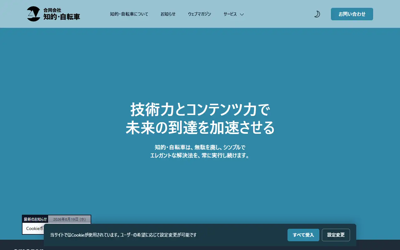The width and height of the screenshot is (400, 250).
Task: Click the cookie notice text in the banner
Action: tap(123, 235)
